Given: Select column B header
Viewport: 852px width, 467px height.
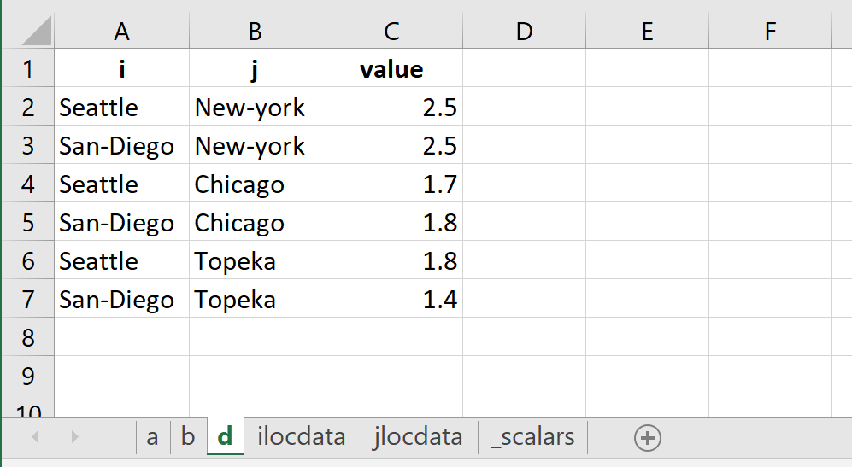Looking at the screenshot, I should coord(255,32).
